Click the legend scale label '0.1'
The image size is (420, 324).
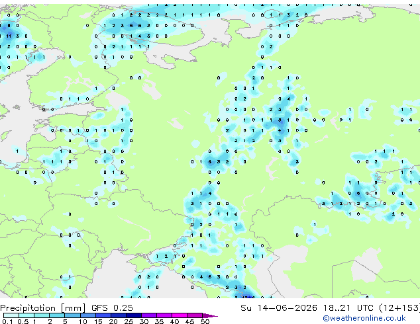[x=7, y=321]
